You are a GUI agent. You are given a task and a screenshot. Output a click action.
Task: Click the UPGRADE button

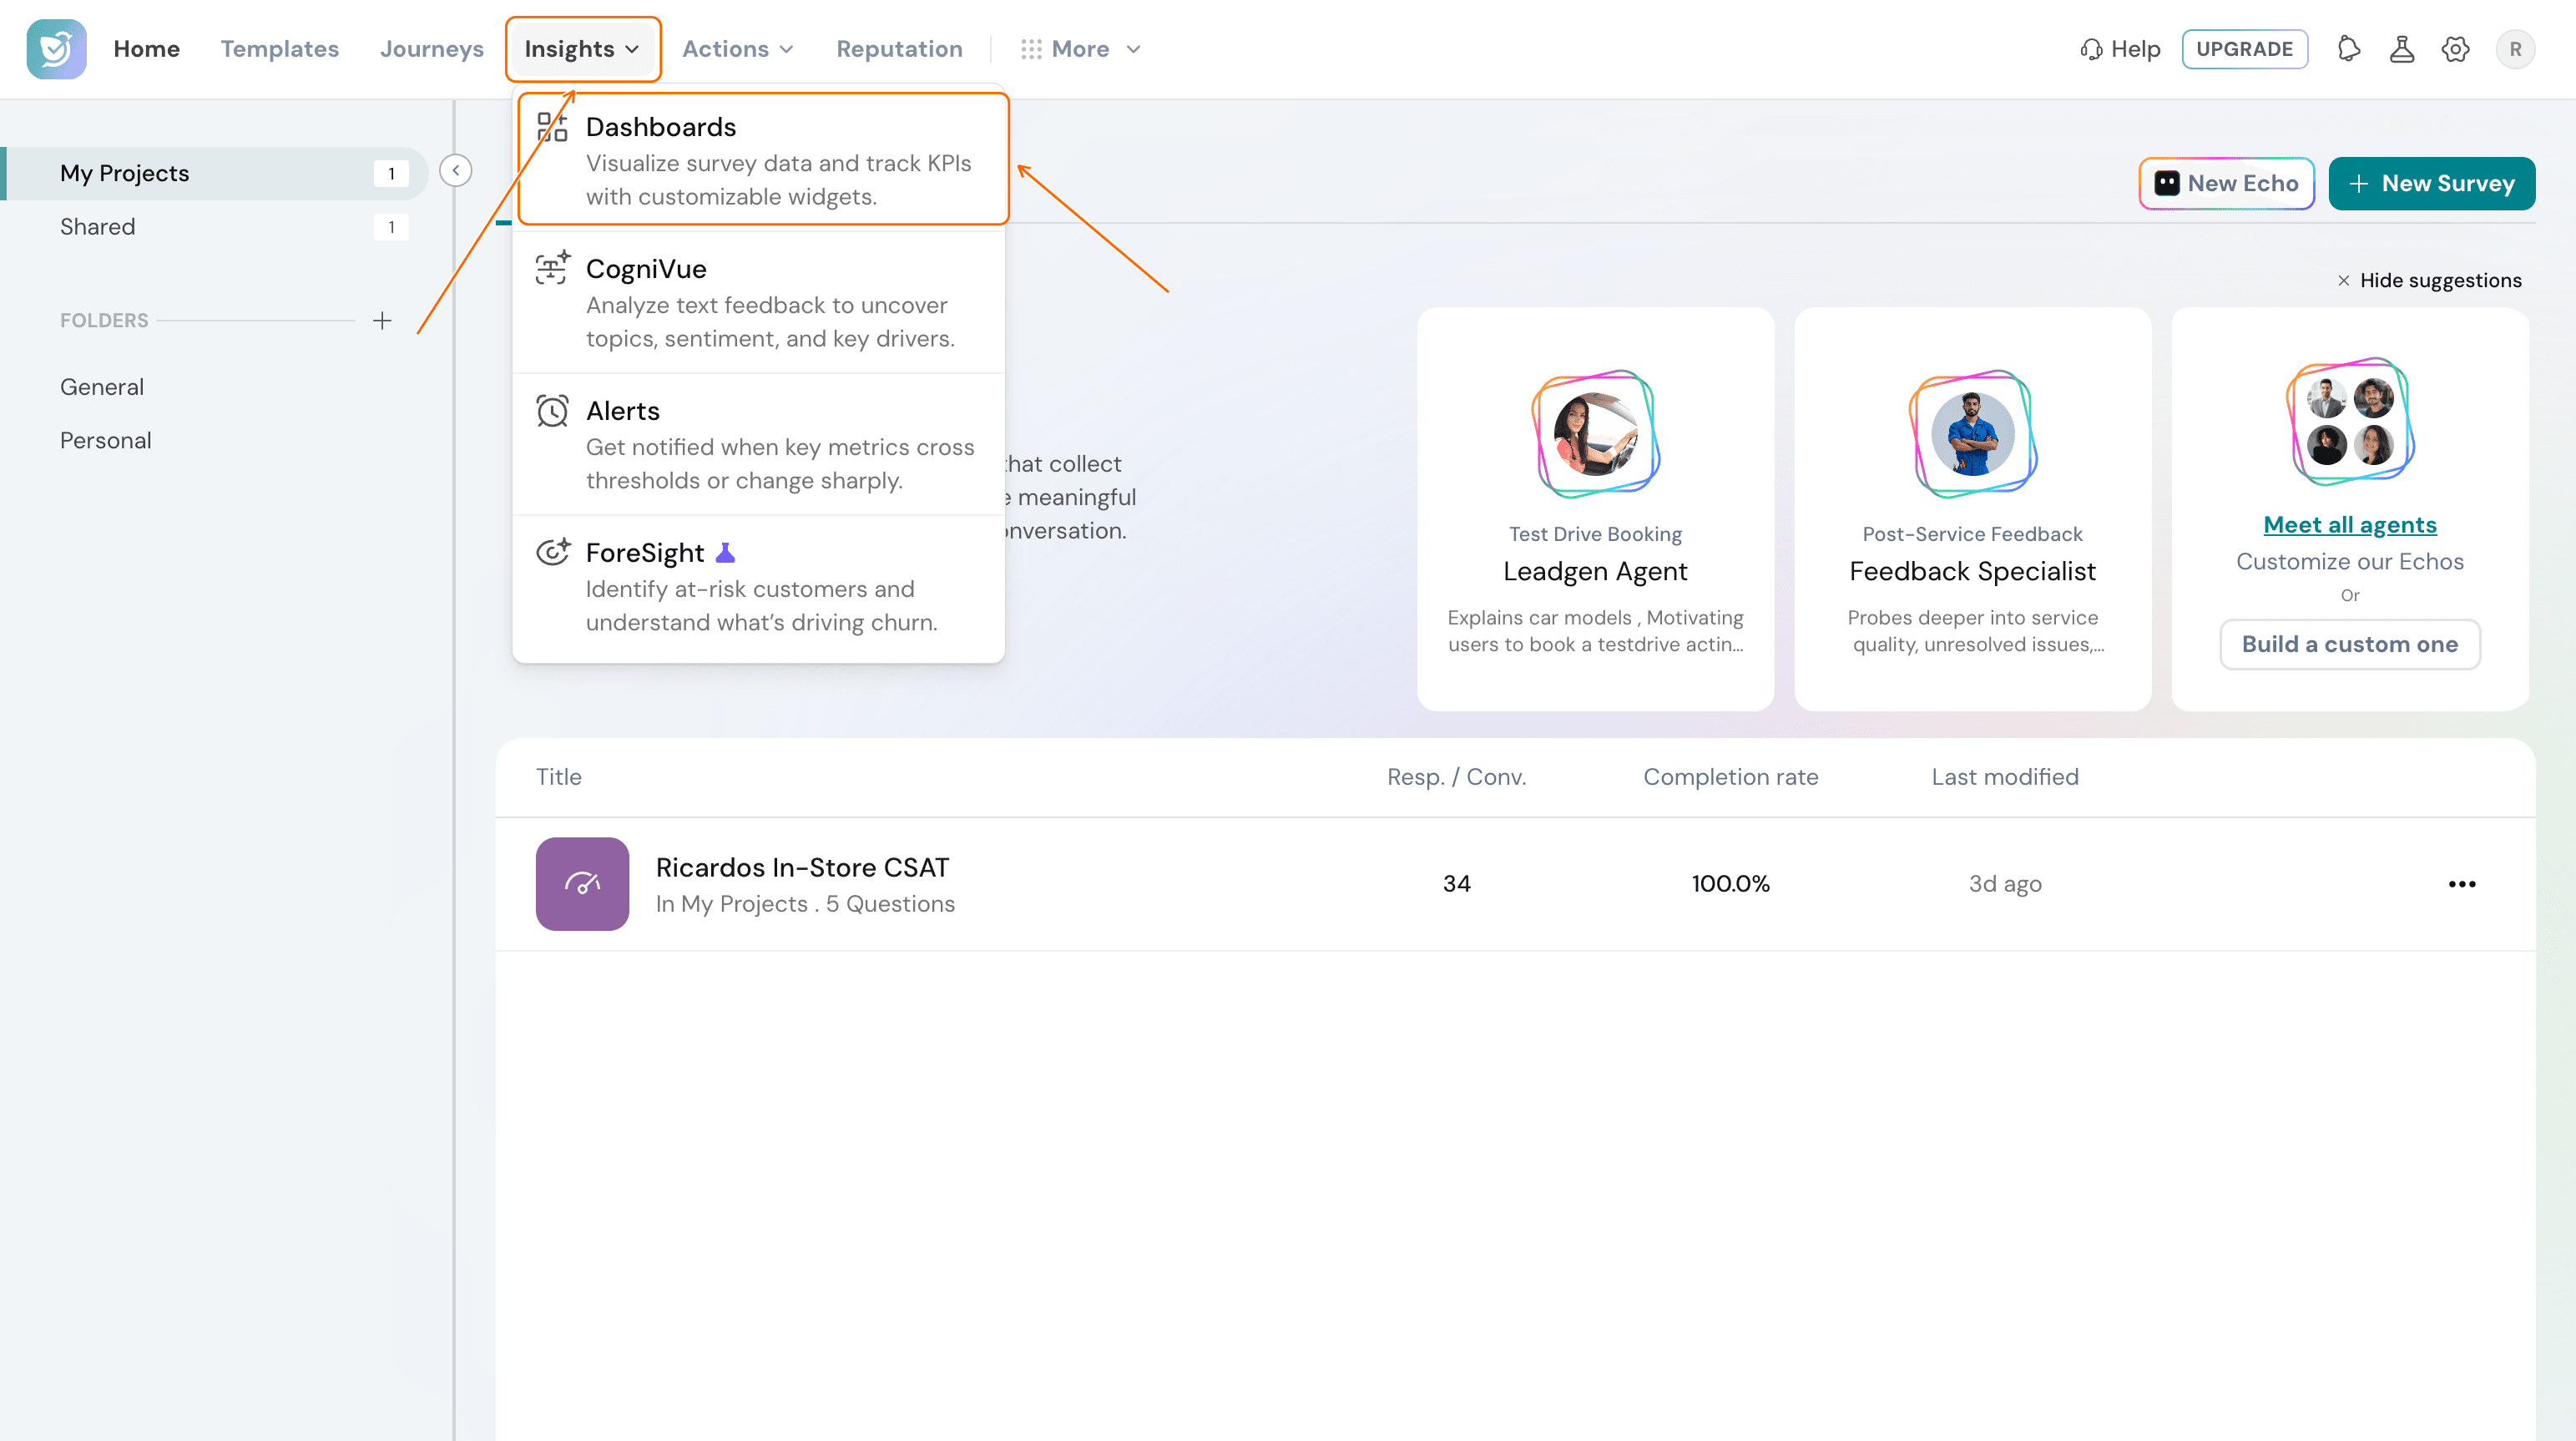tap(2244, 49)
